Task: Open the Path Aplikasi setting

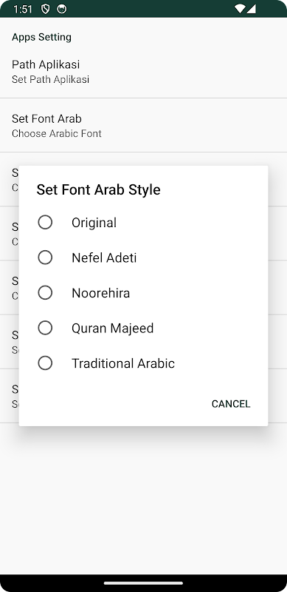Action: (143, 71)
